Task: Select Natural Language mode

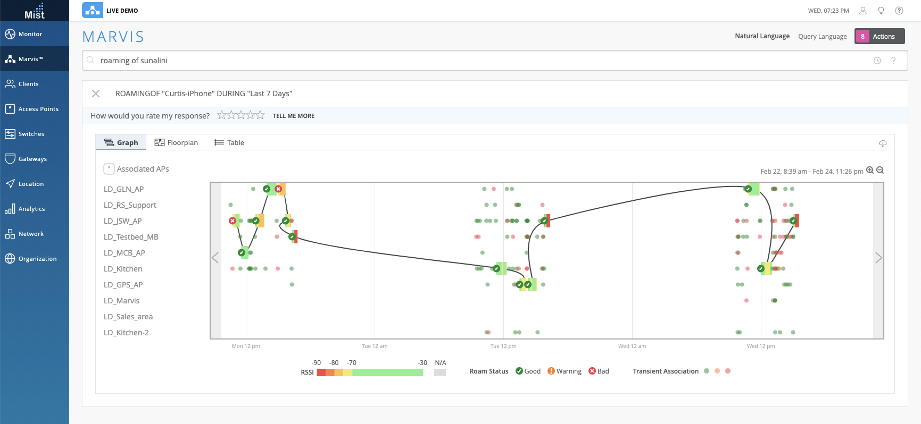Action: point(762,36)
